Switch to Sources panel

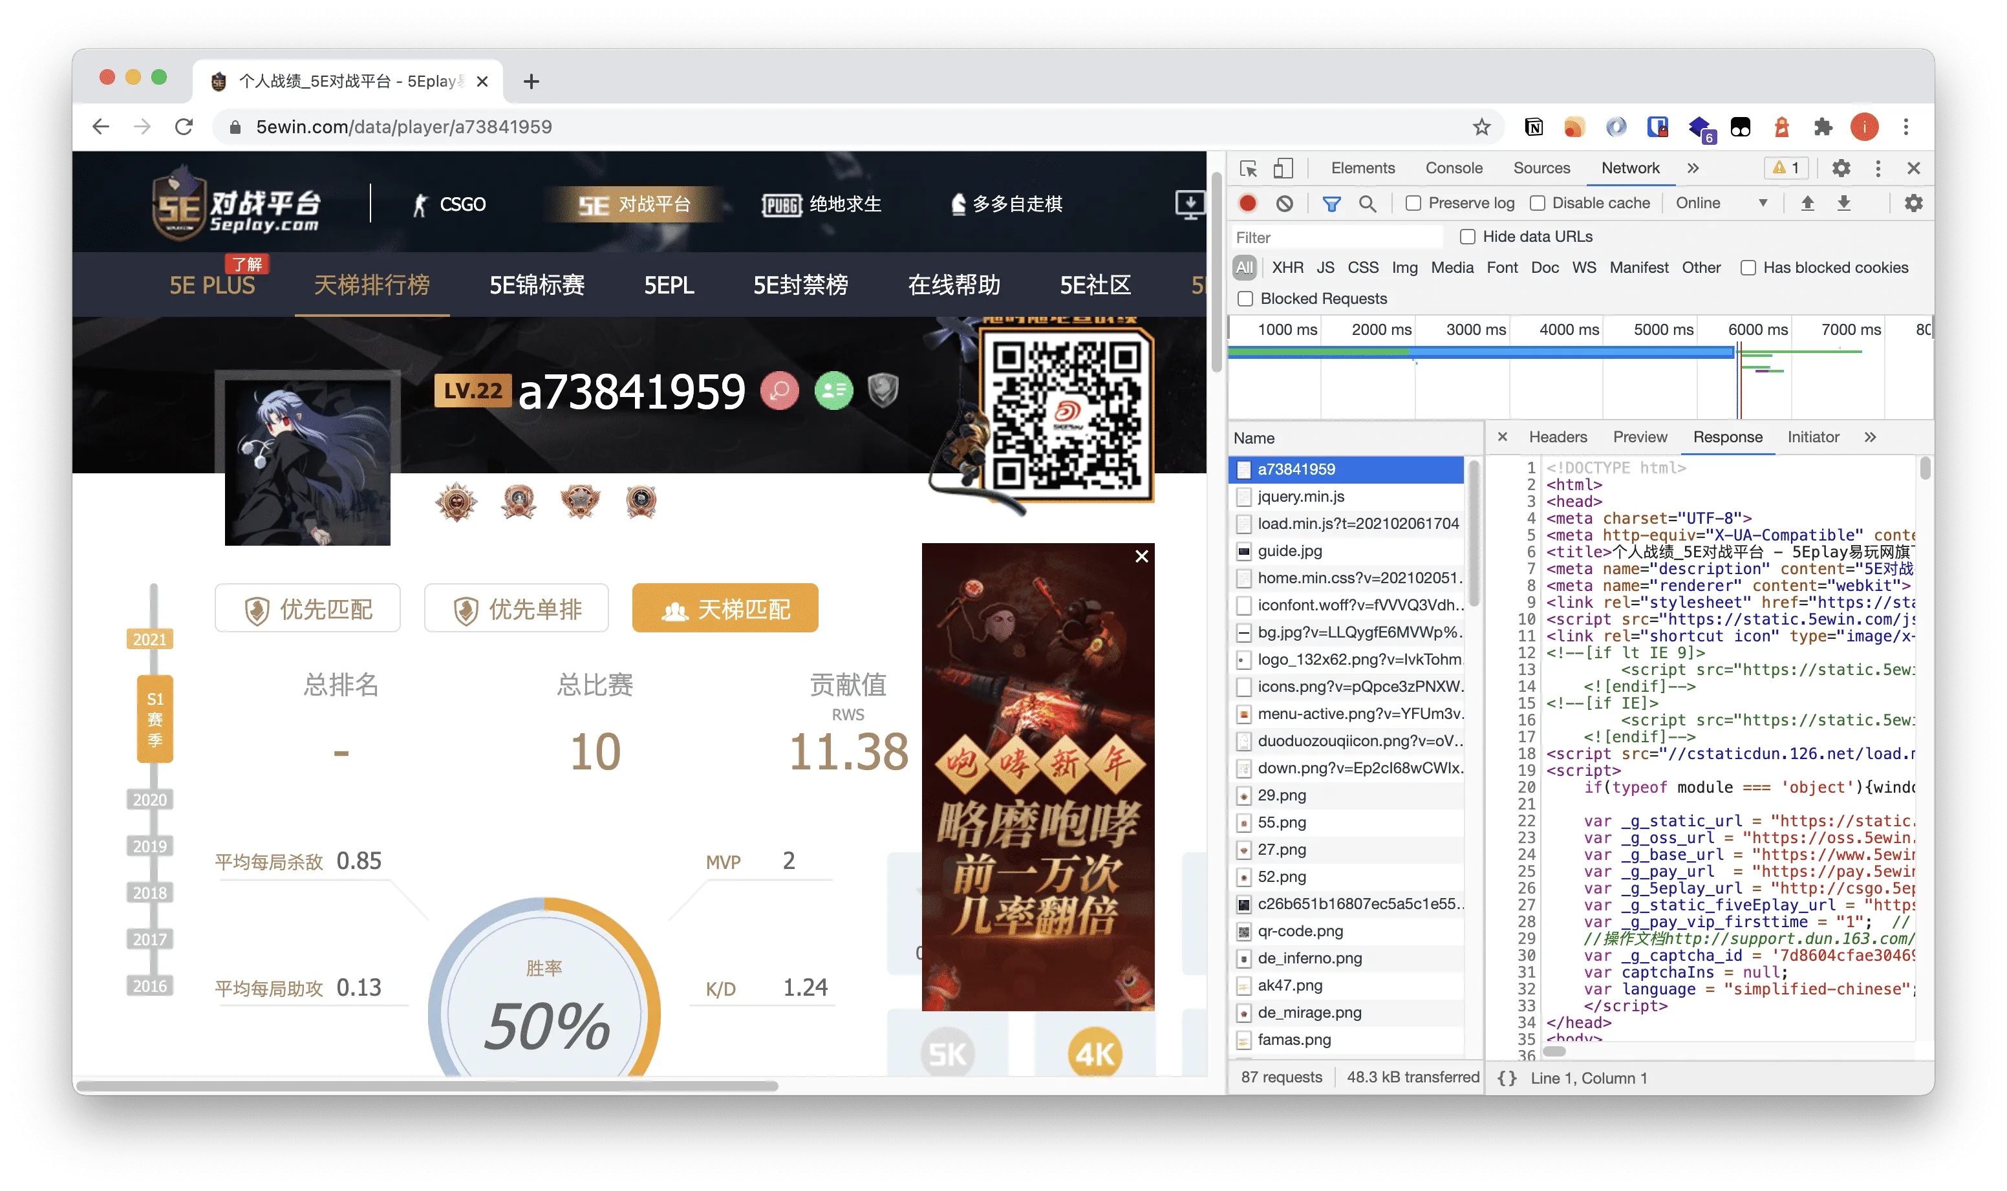coord(1541,169)
